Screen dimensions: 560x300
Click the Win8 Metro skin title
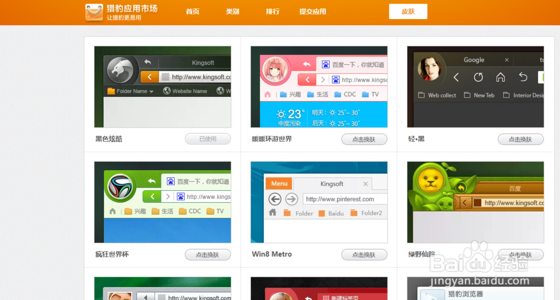click(x=272, y=254)
